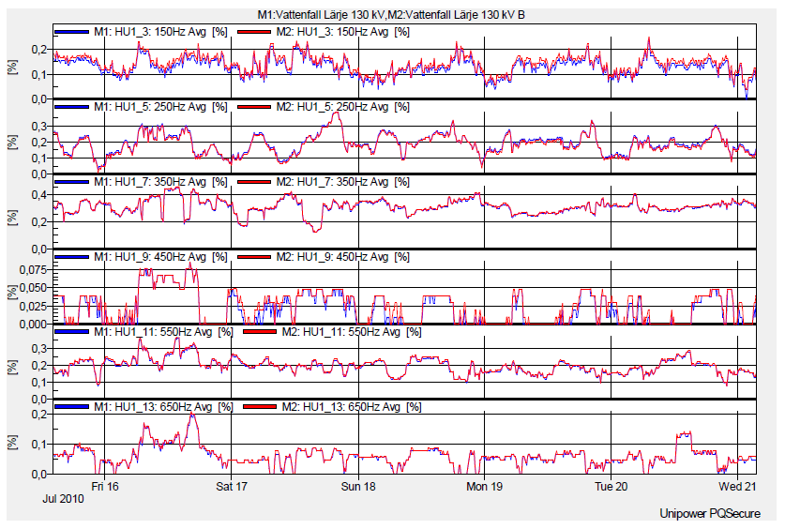Click the blue M1 HU1_9 450Hz legend swatch

coord(71,257)
